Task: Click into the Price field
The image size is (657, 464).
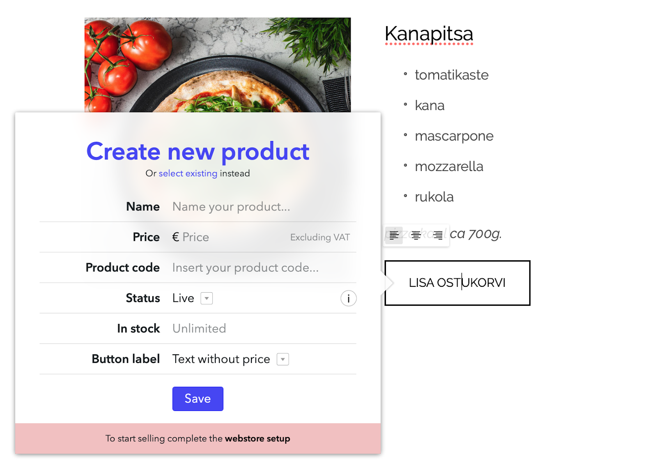Action: point(230,237)
